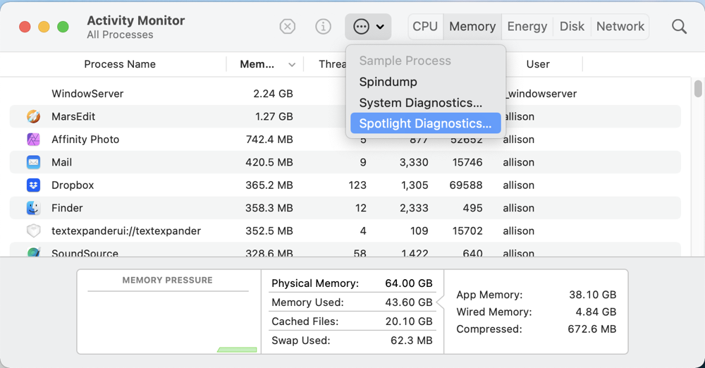
Task: Show the Network tab
Action: pyautogui.click(x=620, y=27)
